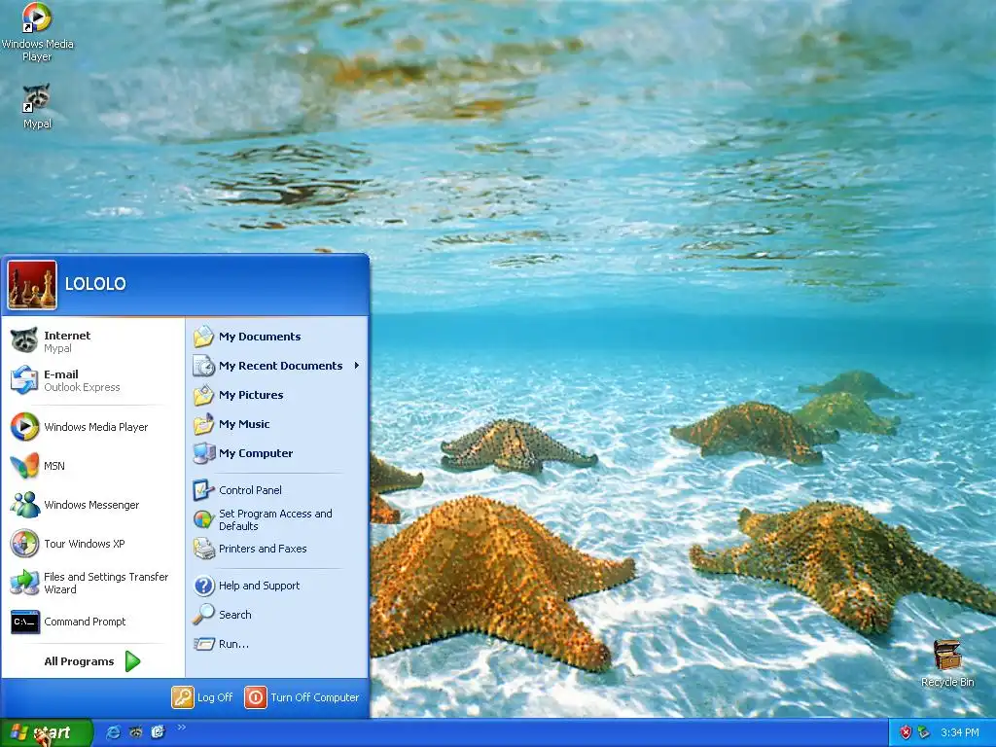
Task: Open Printers and Faxes
Action: pos(277,549)
